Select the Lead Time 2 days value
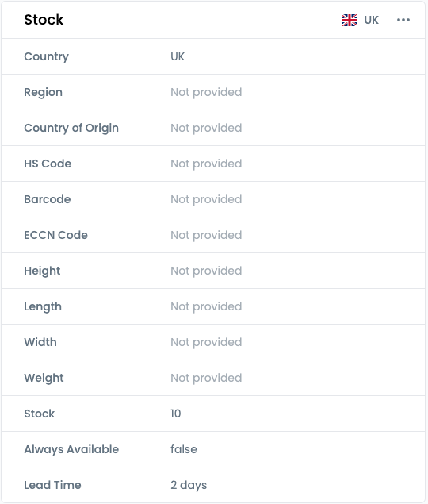 coord(189,485)
